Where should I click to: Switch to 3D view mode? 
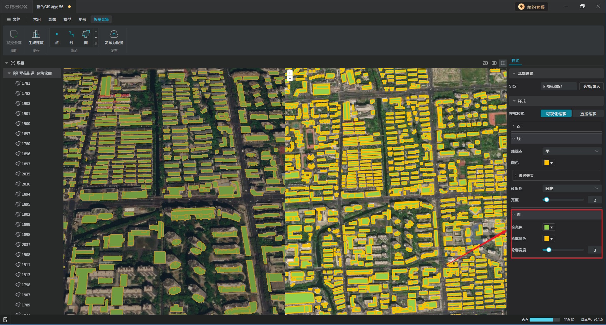click(494, 63)
